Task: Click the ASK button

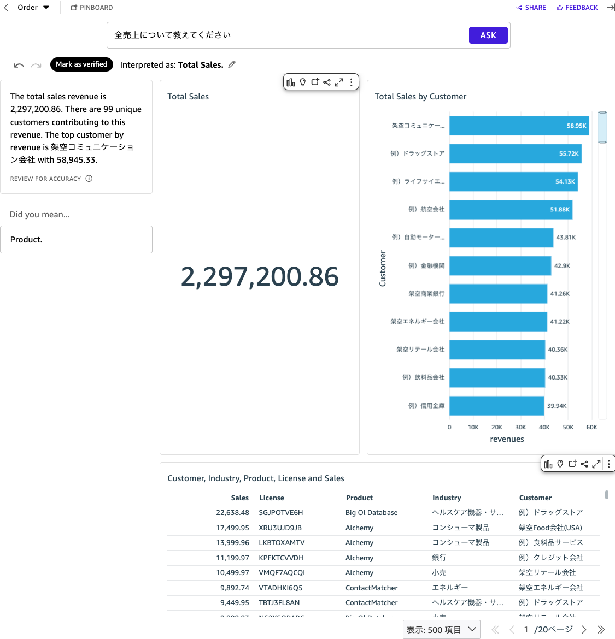Action: click(x=488, y=34)
